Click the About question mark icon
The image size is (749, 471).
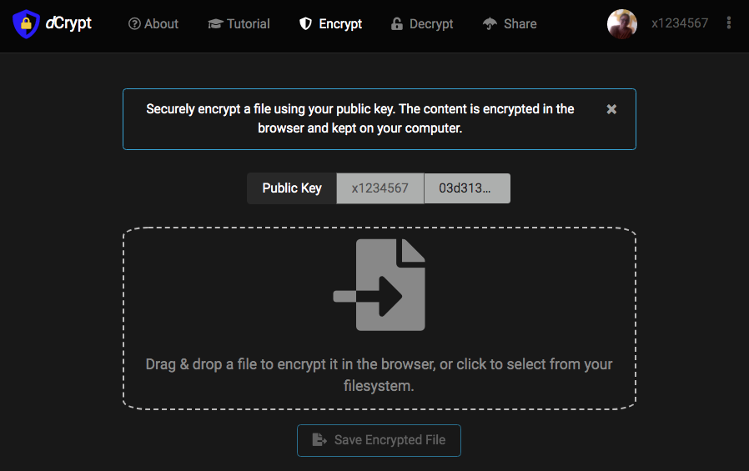click(135, 24)
